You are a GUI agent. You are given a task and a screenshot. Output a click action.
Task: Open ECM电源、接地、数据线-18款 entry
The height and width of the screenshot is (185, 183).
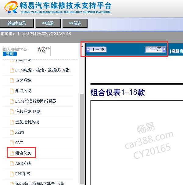tap(42, 70)
